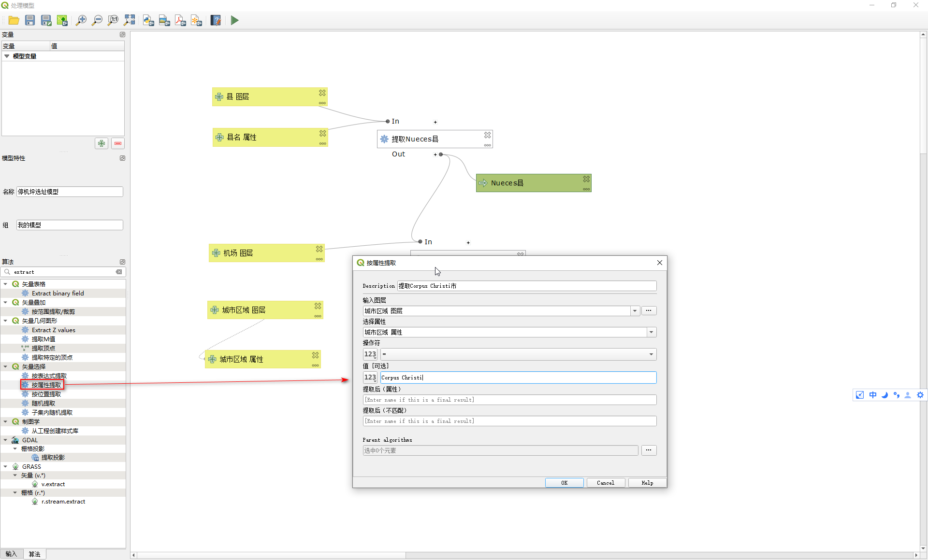928x560 pixels.
Task: Click the Save model floppy icon
Action: coord(30,20)
